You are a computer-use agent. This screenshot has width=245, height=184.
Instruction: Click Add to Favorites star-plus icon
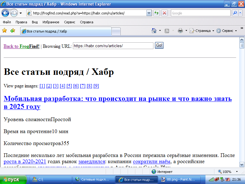13,30
